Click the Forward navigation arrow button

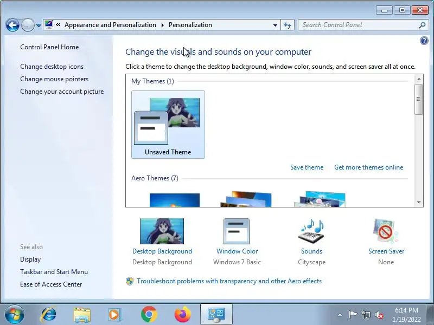[28, 25]
